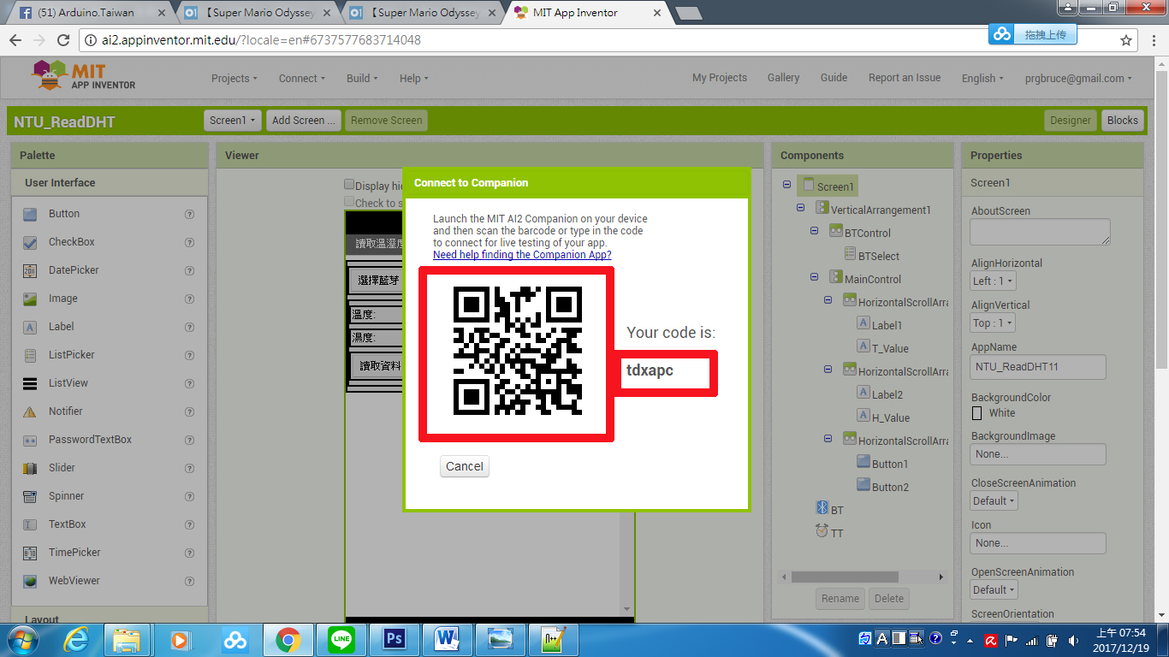Open the Connect menu
This screenshot has width=1169, height=657.
301,78
